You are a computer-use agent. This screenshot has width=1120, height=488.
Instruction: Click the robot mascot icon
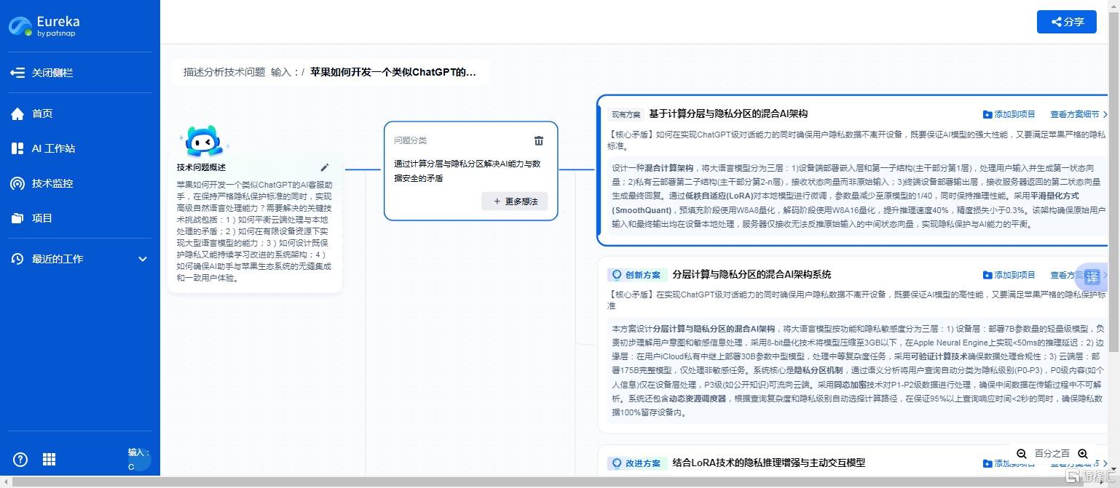[203, 141]
